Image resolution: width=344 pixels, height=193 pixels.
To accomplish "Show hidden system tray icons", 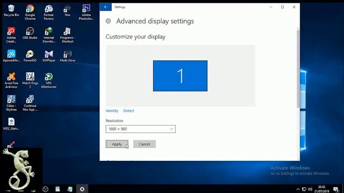I will click(x=298, y=189).
